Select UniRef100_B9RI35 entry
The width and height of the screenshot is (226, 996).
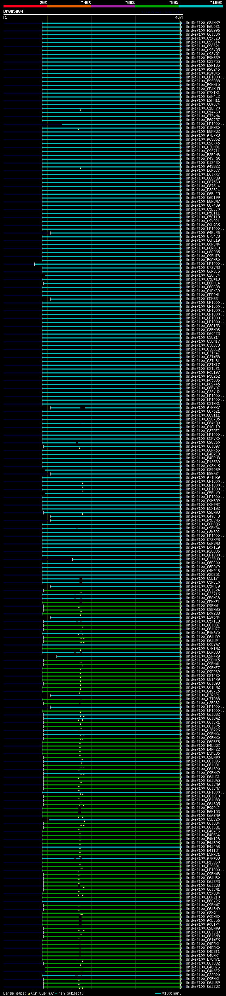pyautogui.click(x=202, y=65)
